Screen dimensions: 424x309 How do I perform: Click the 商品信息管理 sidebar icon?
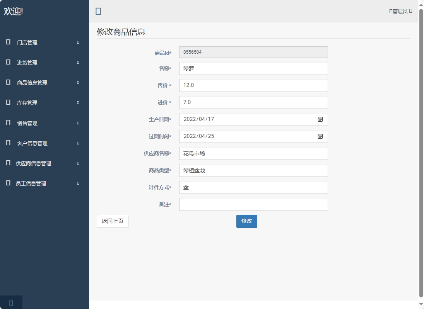click(x=8, y=82)
